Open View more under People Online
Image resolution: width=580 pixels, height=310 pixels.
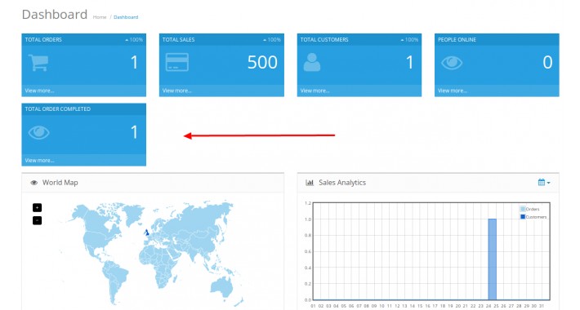[453, 91]
